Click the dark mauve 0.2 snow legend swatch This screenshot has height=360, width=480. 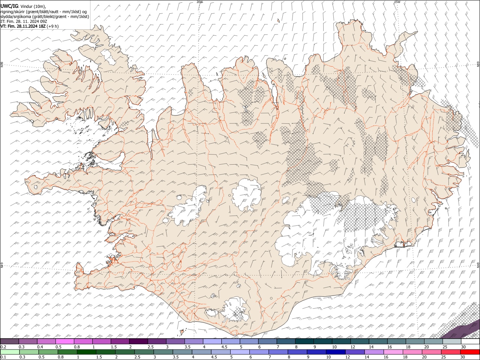(x=9, y=342)
